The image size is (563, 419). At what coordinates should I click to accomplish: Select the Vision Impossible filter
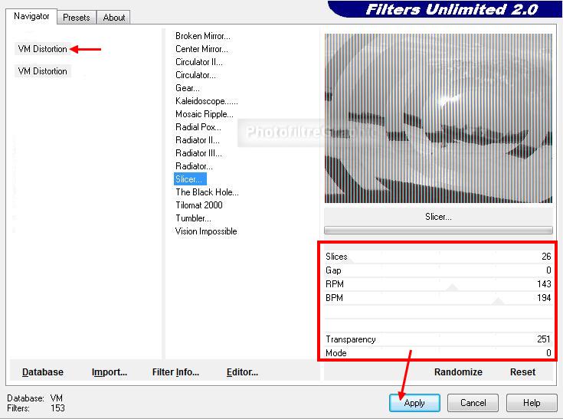point(206,231)
